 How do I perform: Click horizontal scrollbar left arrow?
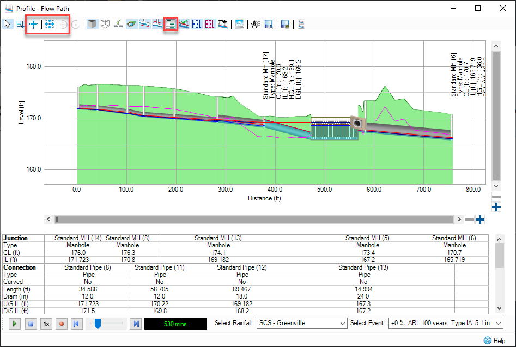pyautogui.click(x=48, y=220)
